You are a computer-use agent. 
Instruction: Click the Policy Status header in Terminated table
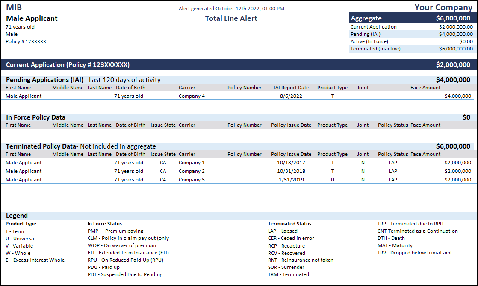point(393,154)
